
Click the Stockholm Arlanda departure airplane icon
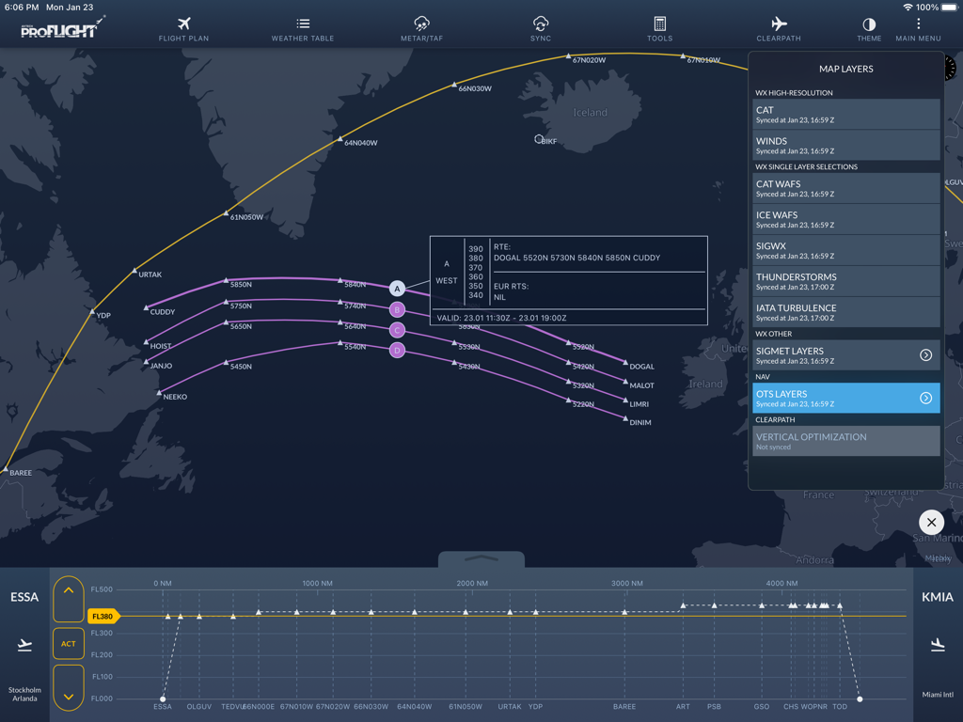coord(24,645)
